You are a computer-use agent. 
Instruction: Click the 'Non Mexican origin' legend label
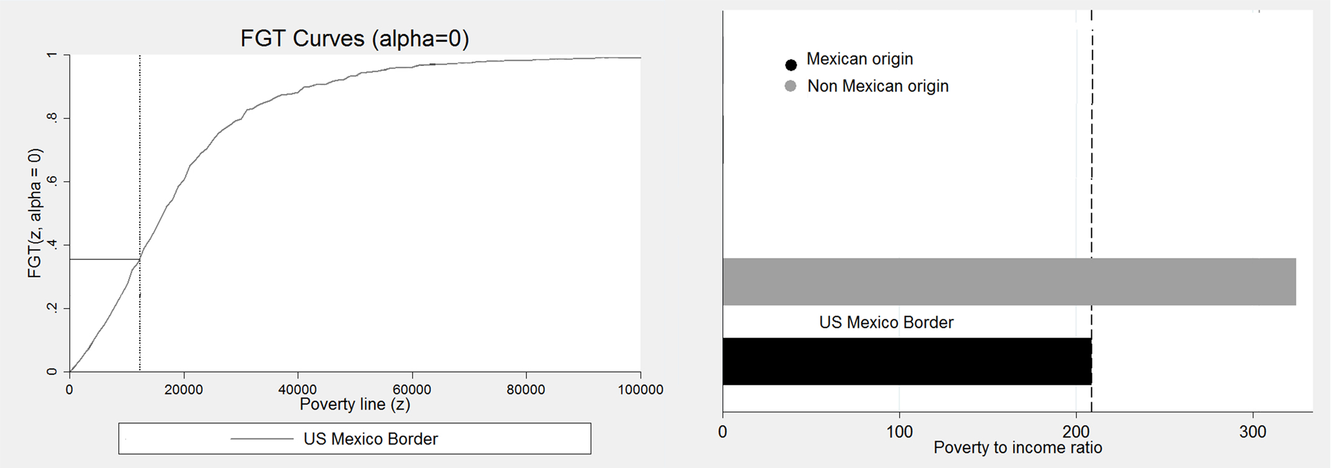[x=877, y=86]
